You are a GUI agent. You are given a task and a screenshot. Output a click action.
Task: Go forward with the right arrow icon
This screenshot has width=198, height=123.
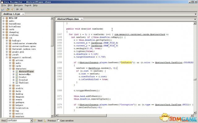tap(21, 9)
